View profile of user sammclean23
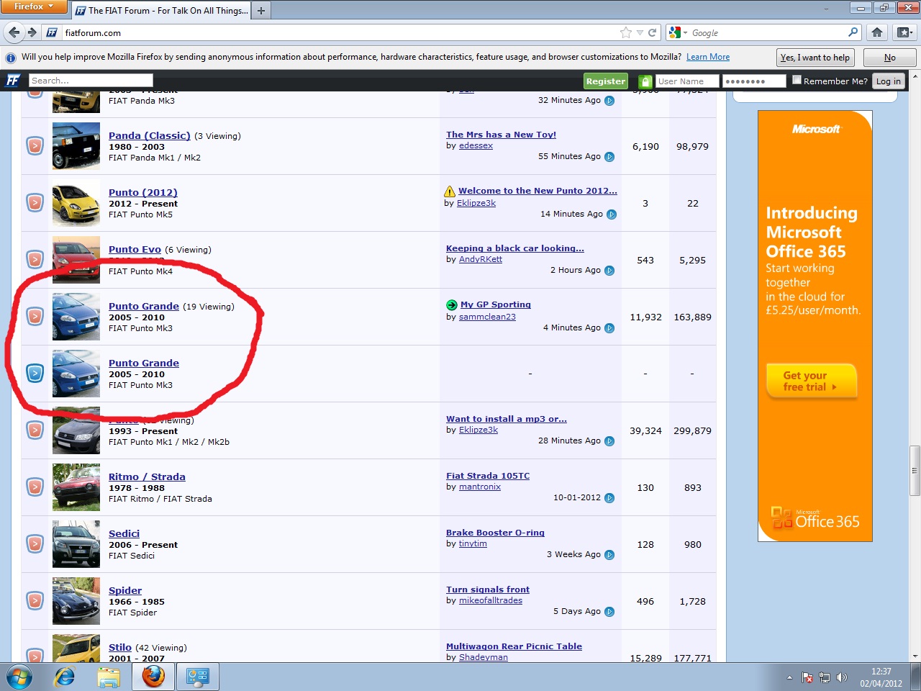The image size is (921, 691). click(x=487, y=317)
